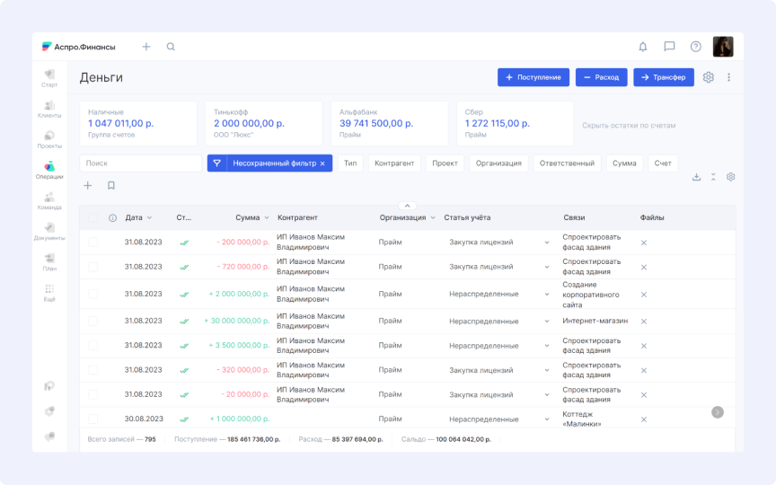
Task: Open Клиенты in the left sidebar
Action: tap(49, 109)
